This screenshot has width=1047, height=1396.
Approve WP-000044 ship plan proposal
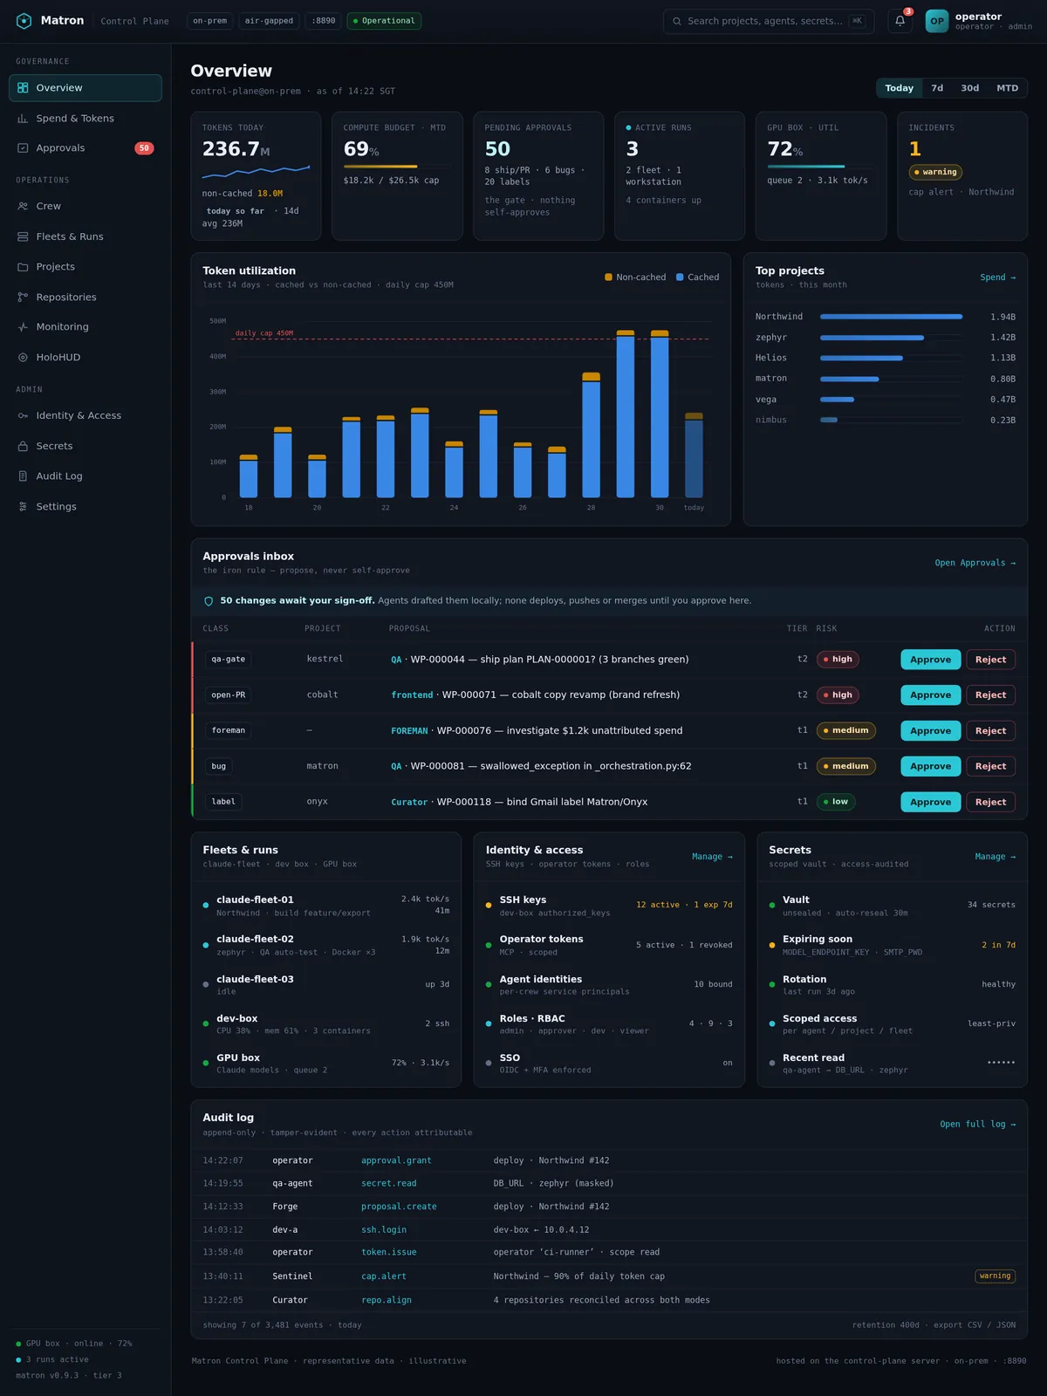930,660
